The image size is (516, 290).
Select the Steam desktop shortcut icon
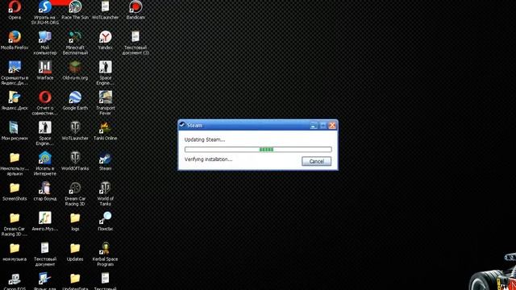106,158
